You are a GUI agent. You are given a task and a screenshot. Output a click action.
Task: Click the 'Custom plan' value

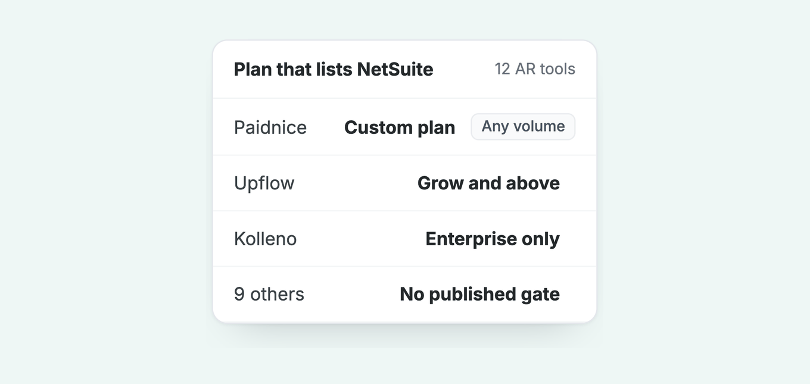400,127
